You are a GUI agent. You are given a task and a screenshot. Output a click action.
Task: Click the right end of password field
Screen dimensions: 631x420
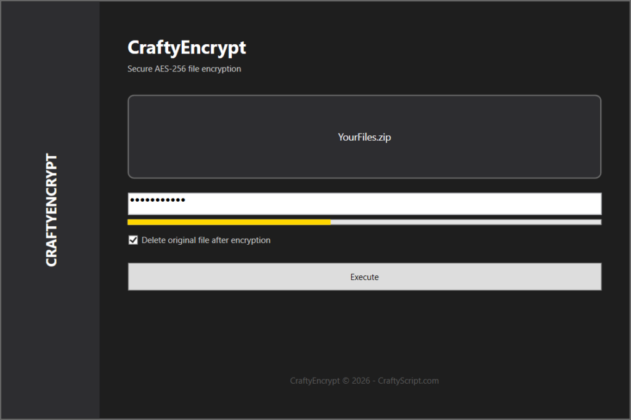(592, 204)
